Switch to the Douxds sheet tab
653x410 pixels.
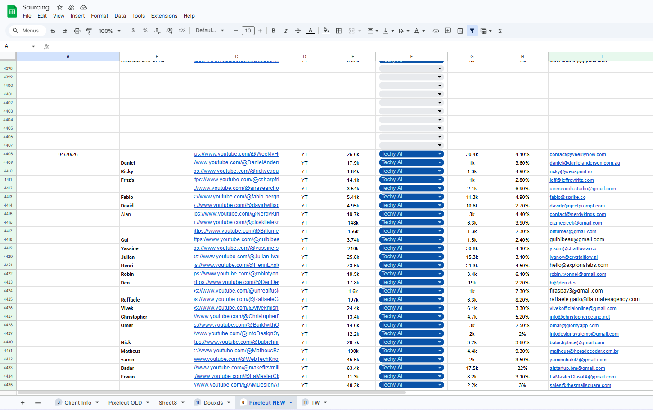[213, 403]
